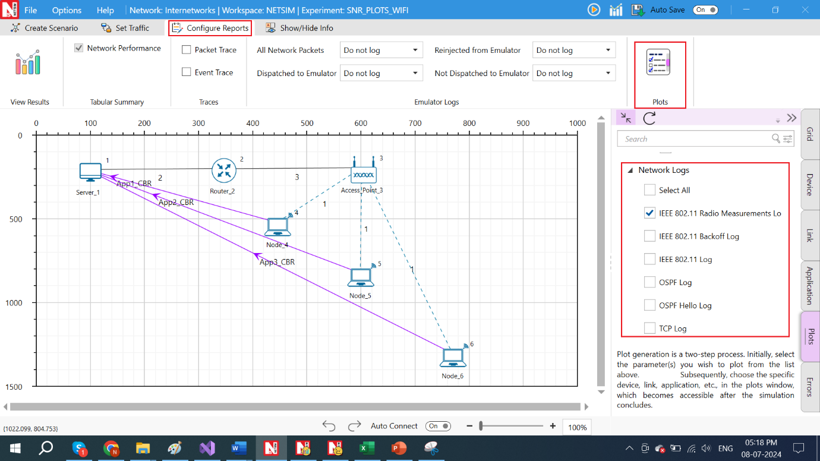Enable the Packet Trace checkbox

click(187, 50)
